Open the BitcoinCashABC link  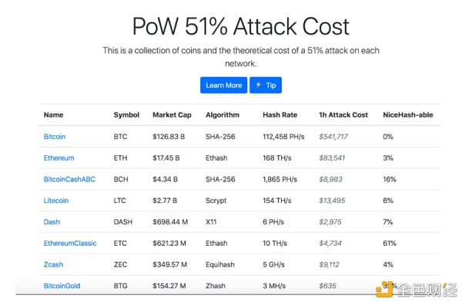coord(69,179)
